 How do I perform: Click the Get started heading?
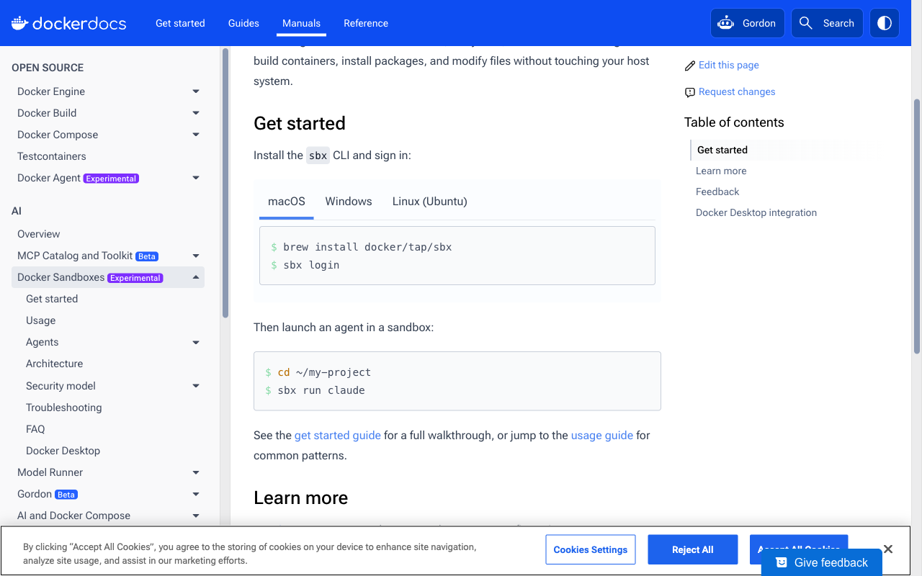pos(300,123)
